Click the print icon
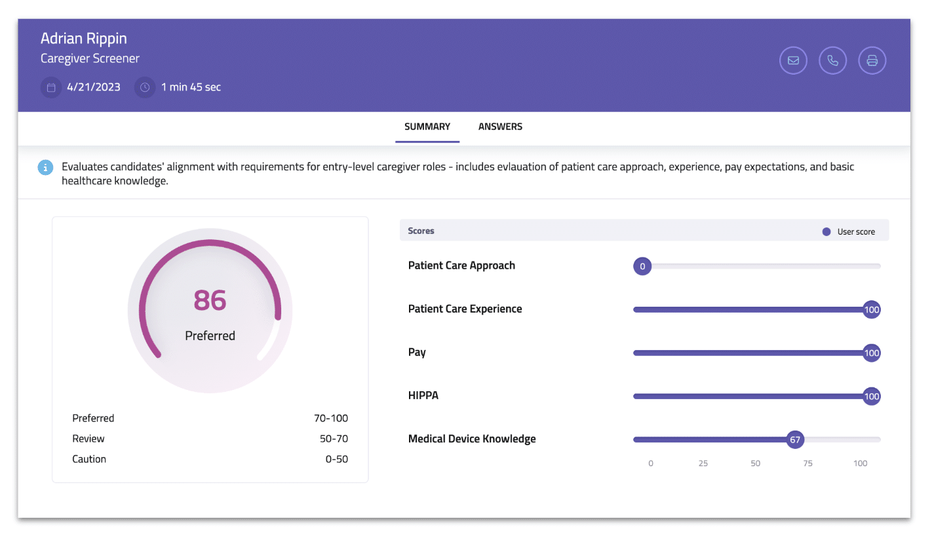The image size is (932, 544). point(872,61)
